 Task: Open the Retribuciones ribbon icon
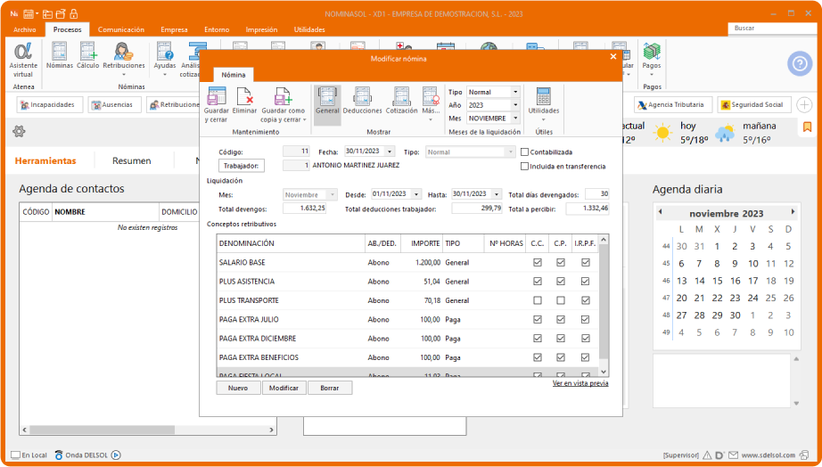click(124, 52)
